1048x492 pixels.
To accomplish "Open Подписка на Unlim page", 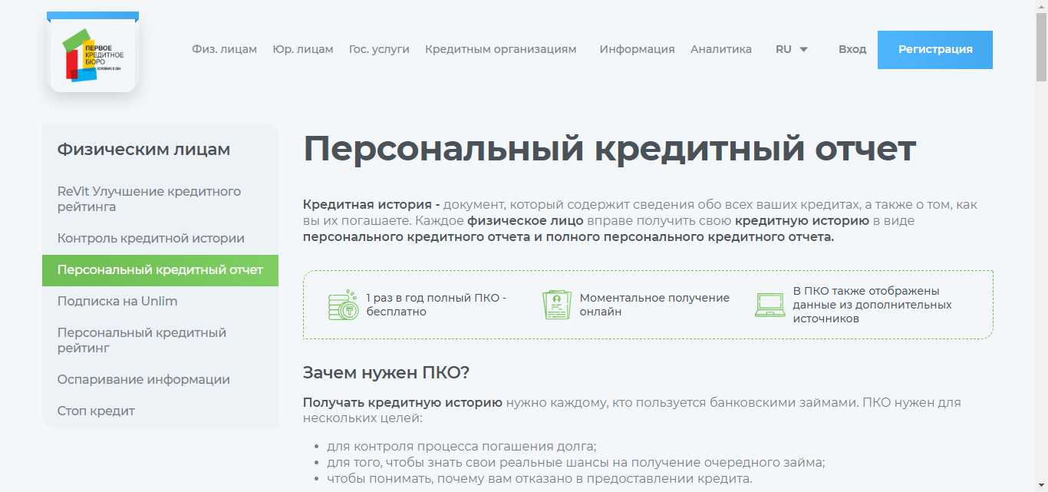I will 160,302.
